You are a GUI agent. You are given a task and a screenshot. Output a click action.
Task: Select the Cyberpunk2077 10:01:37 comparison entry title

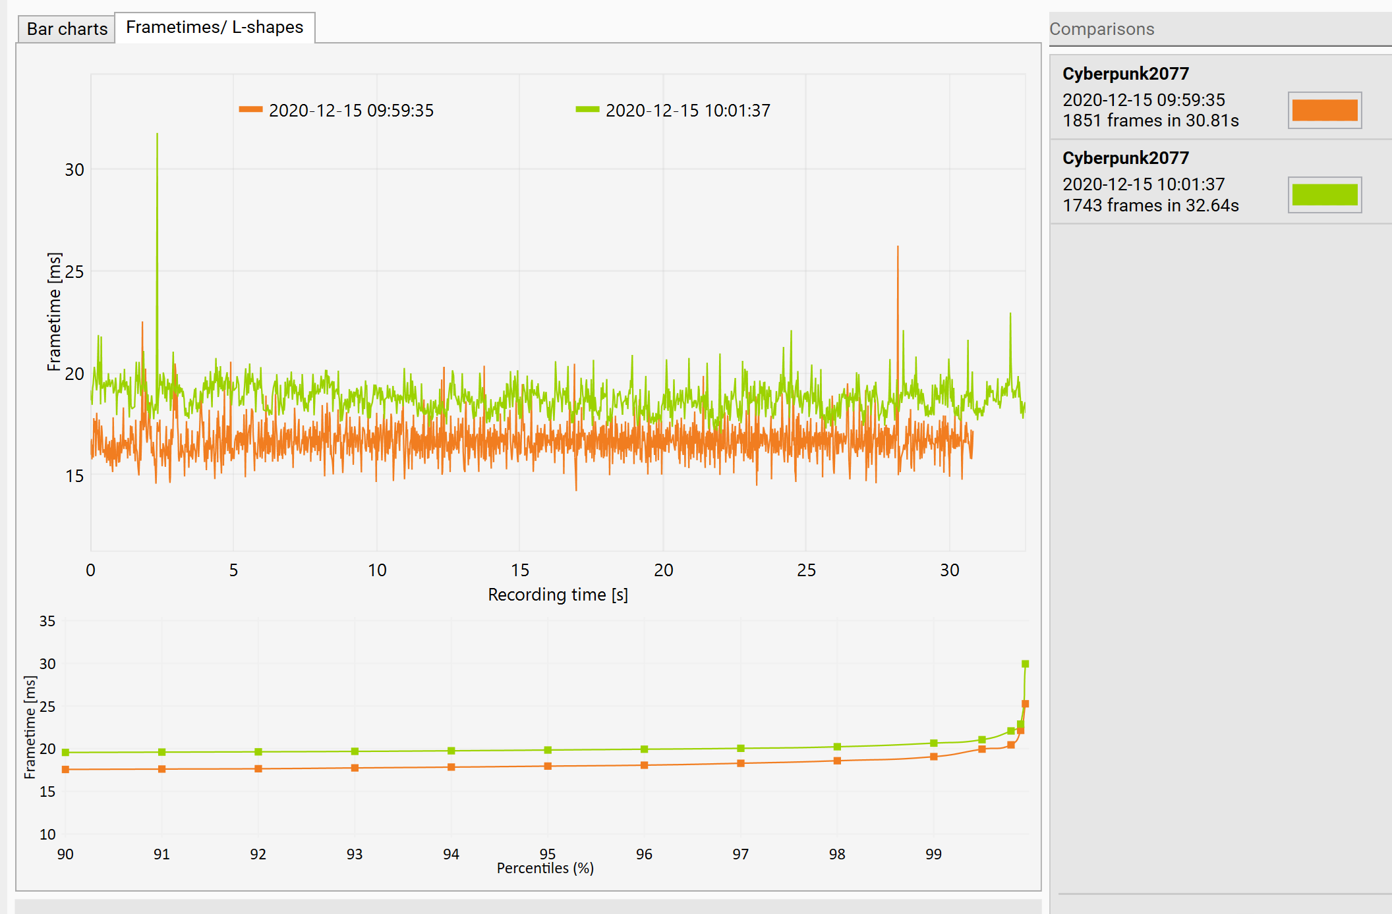point(1125,158)
